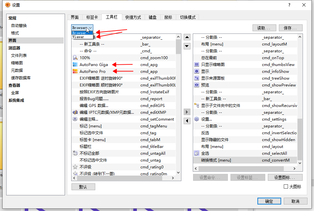Select 文件列表 in the settings tree
314x211 pixels.
19,55
